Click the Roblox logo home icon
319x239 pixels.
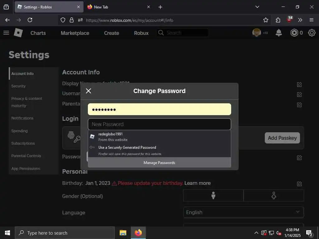18,33
